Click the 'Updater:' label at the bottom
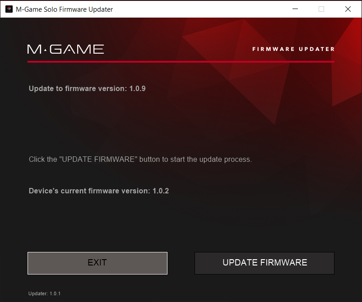 [38, 293]
